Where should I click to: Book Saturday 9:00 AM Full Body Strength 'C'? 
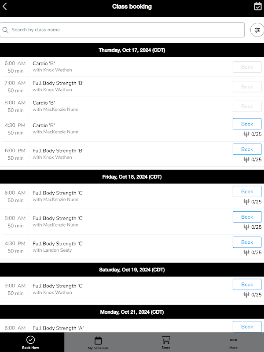click(247, 284)
